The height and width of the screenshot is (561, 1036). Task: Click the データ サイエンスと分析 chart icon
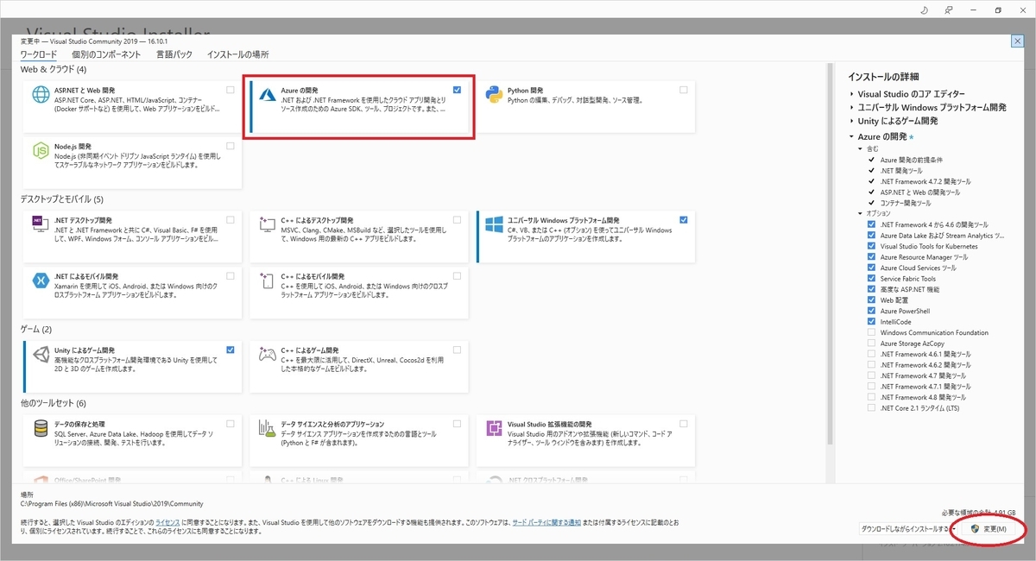tap(268, 429)
